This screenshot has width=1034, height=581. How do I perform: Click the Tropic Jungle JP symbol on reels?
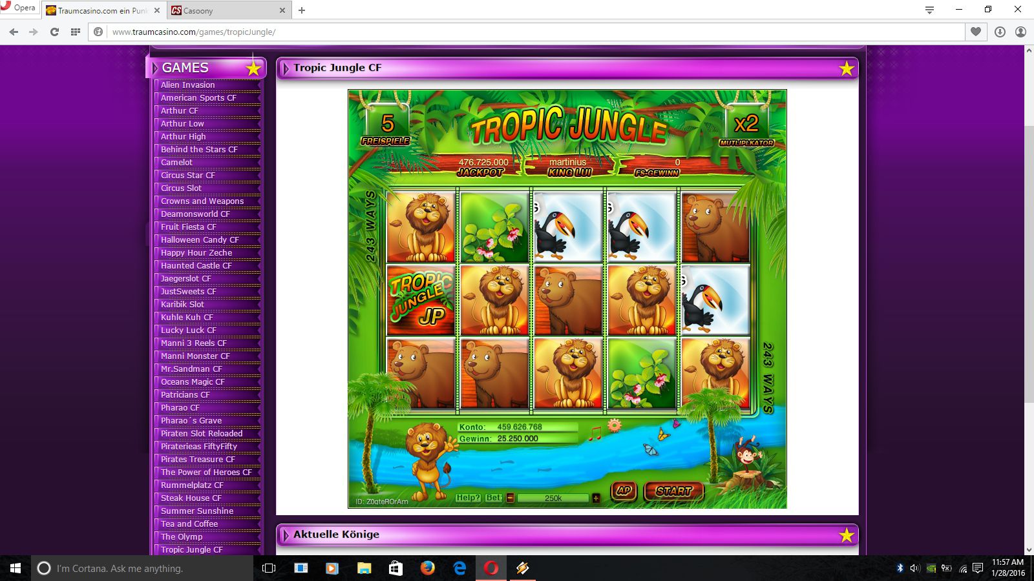tap(421, 300)
